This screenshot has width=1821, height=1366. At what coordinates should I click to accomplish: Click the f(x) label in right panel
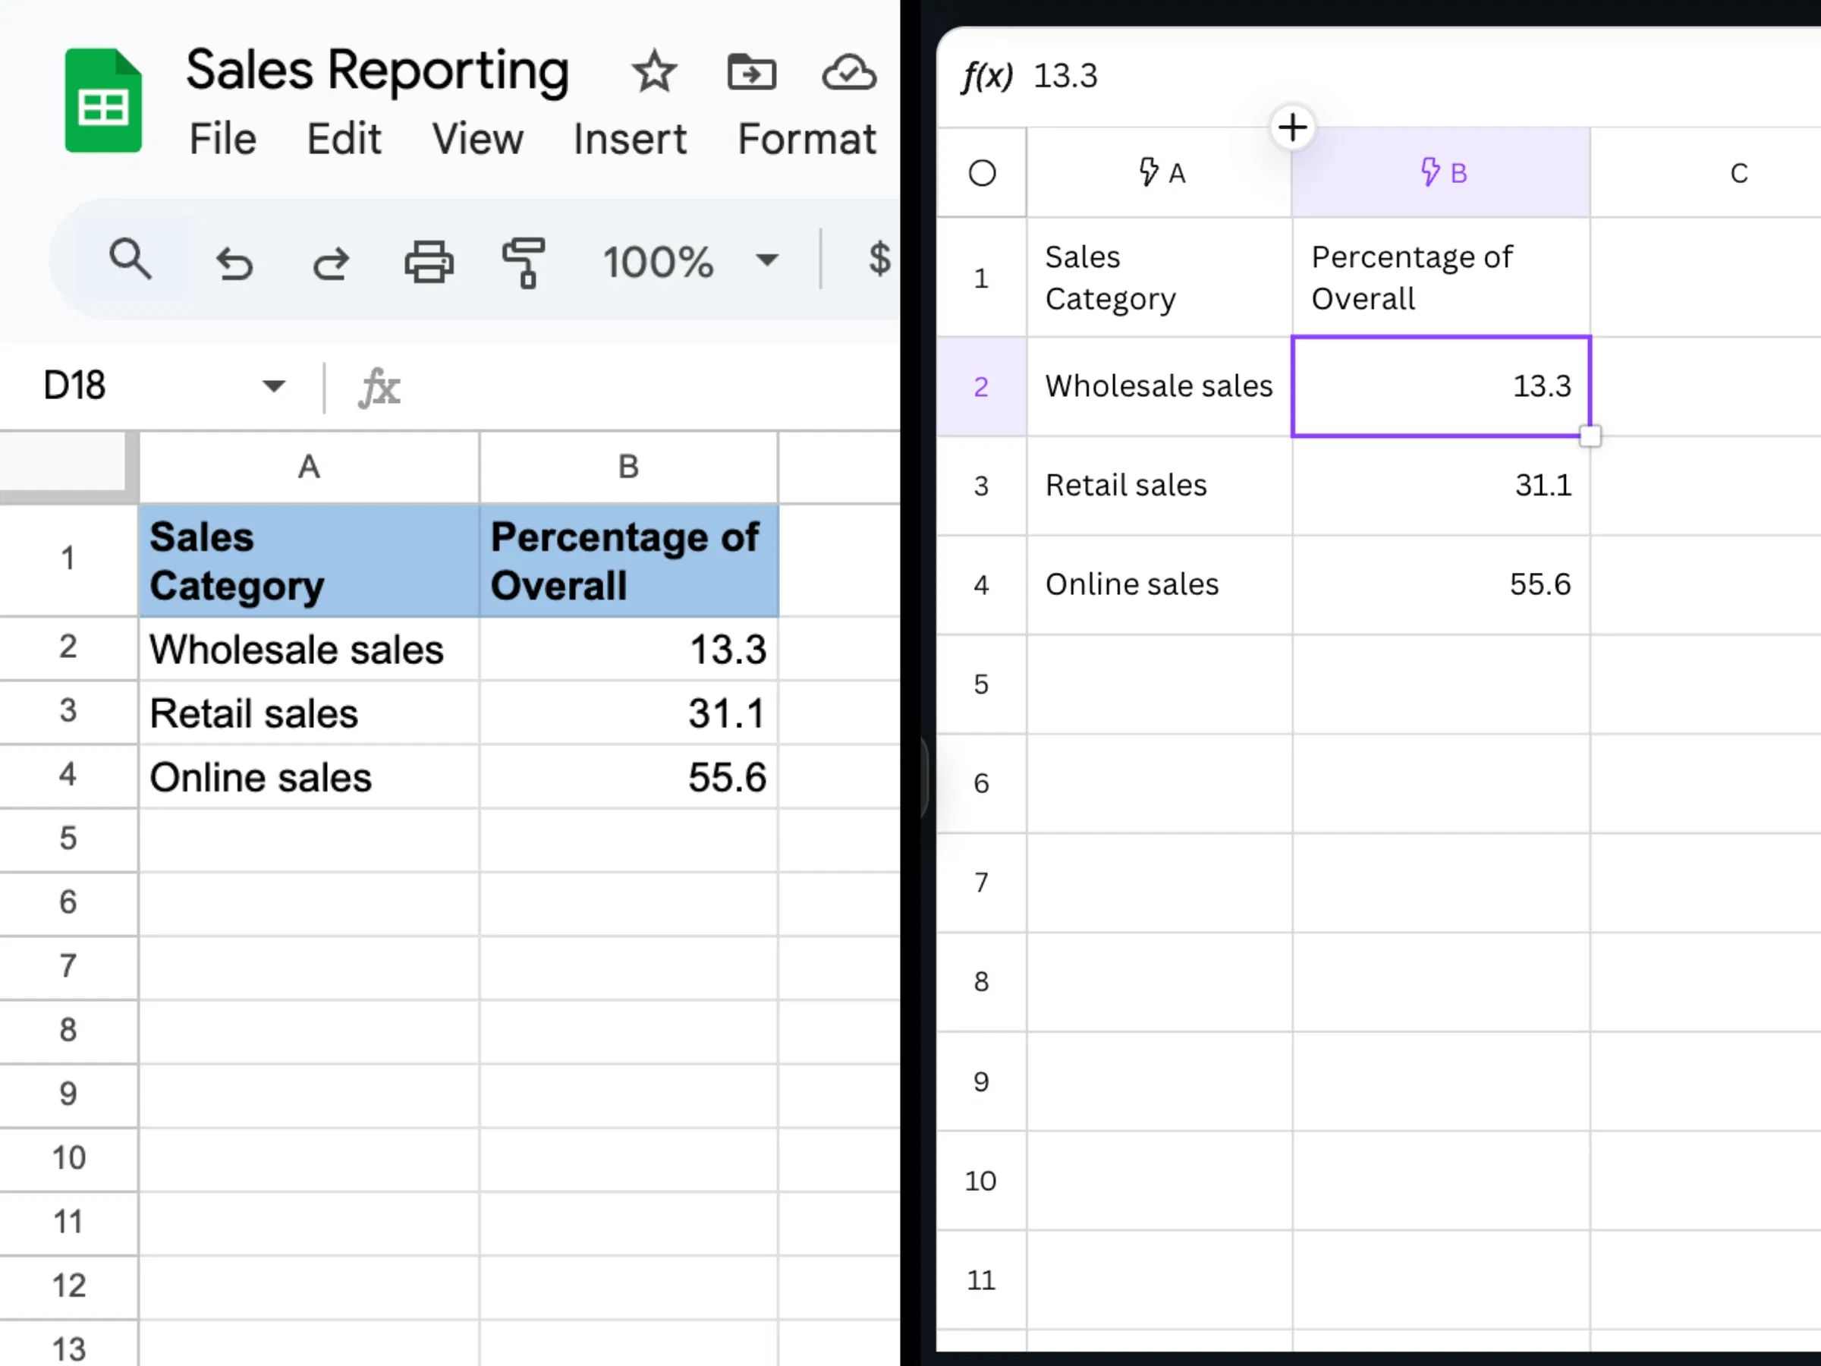987,76
